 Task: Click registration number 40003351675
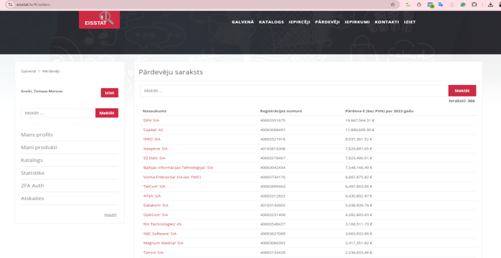tap(273, 121)
